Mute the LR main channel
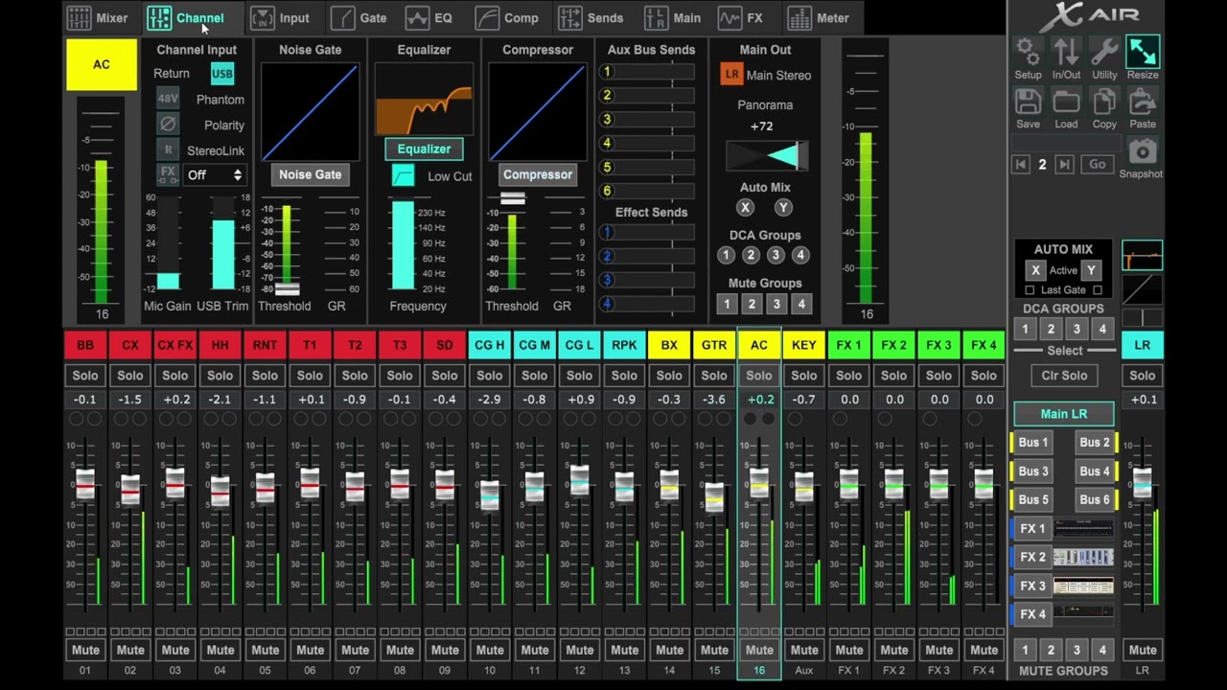Image resolution: width=1227 pixels, height=690 pixels. [1143, 650]
